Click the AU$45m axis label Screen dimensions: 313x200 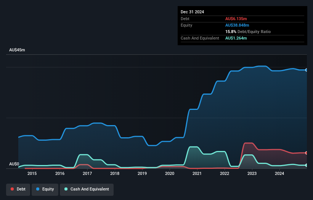(x=17, y=50)
